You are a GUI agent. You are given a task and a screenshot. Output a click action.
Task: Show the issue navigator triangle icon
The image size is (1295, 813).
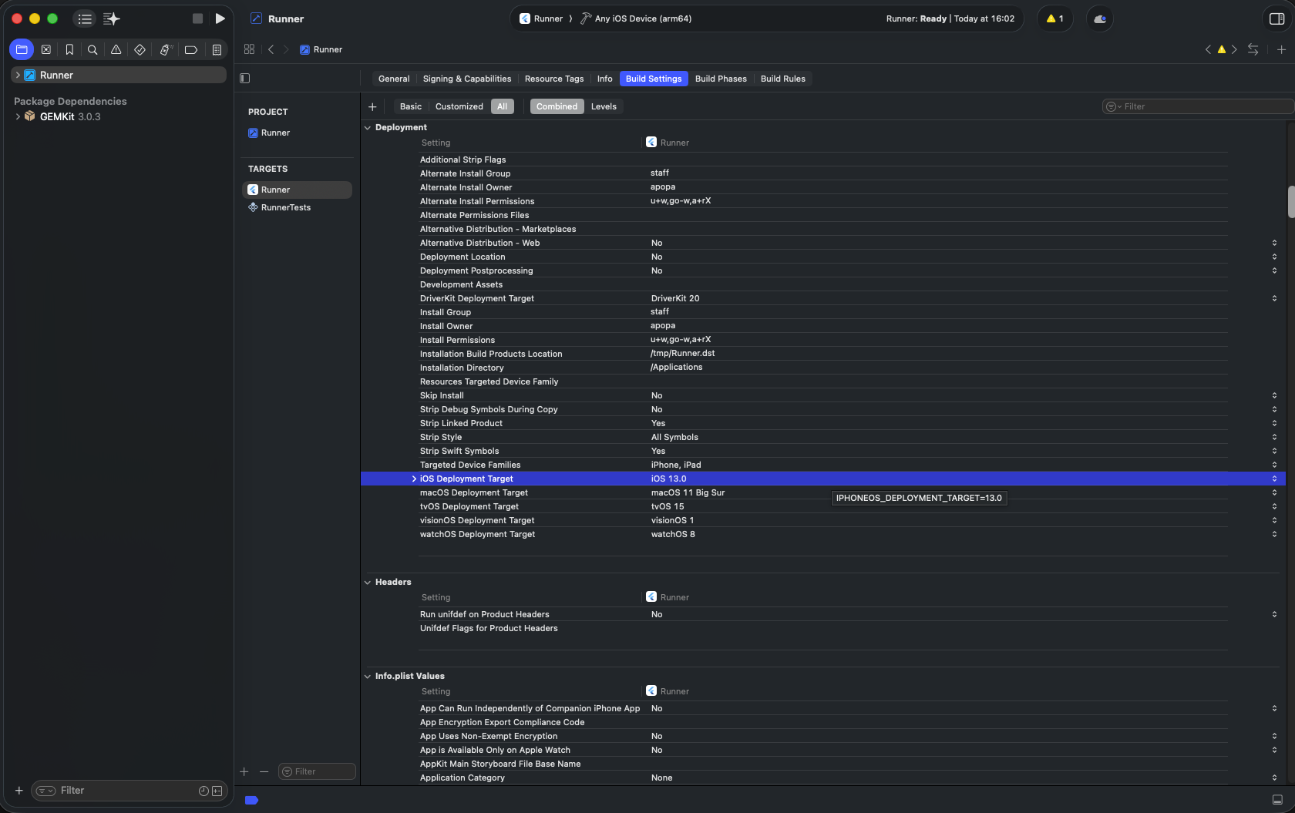click(x=116, y=49)
